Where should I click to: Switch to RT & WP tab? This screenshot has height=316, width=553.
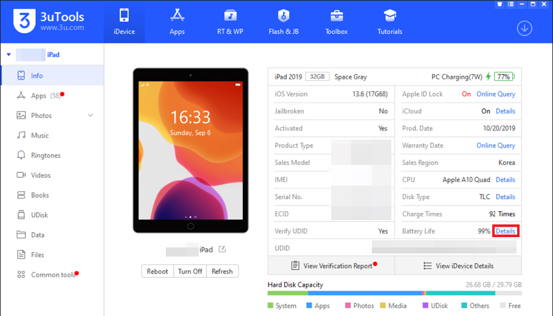230,22
